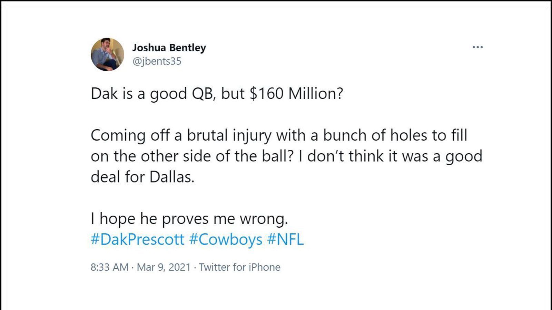Viewport: 552px width, 310px height.
Task: Select the 'deal for Dallas.' line
Action: tap(142, 177)
